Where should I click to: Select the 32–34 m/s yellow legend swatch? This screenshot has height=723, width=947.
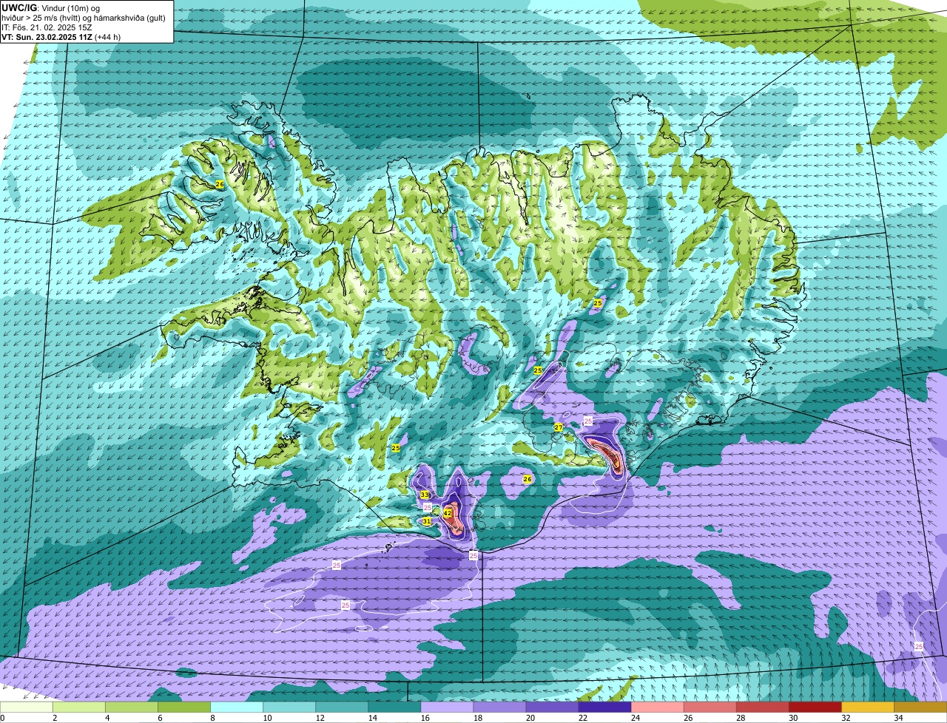[867, 707]
